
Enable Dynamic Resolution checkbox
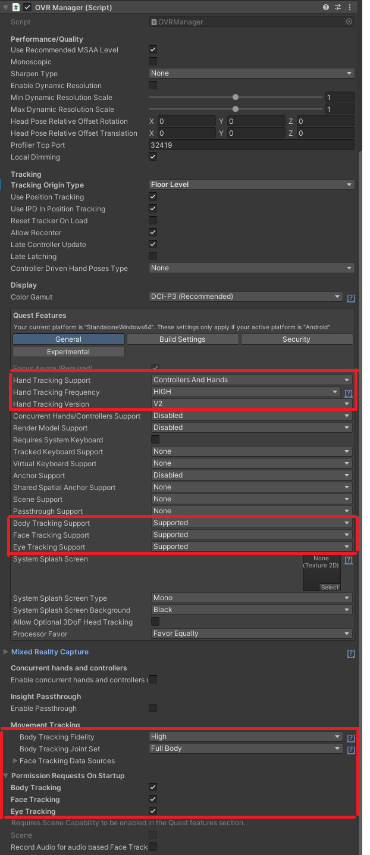coord(153,86)
